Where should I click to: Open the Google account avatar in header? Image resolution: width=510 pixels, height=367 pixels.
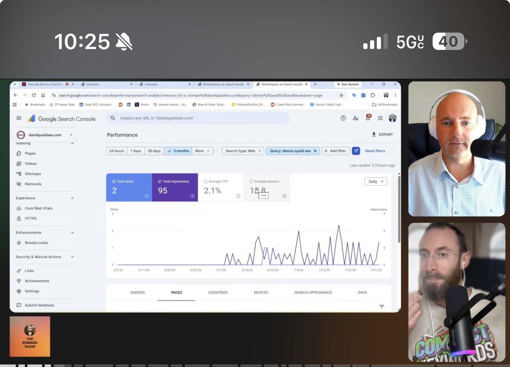pos(392,118)
